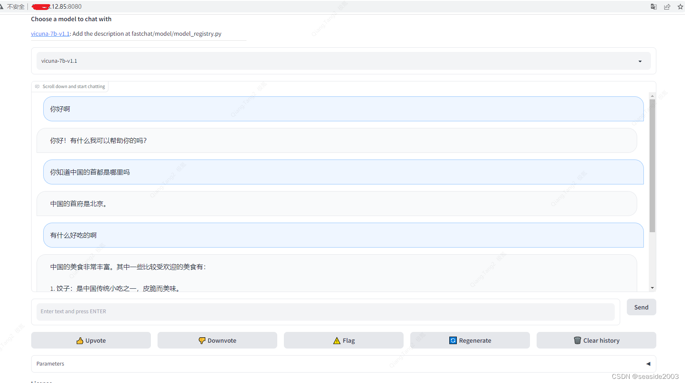Click the Parameters collapse triangle icon

(x=648, y=364)
